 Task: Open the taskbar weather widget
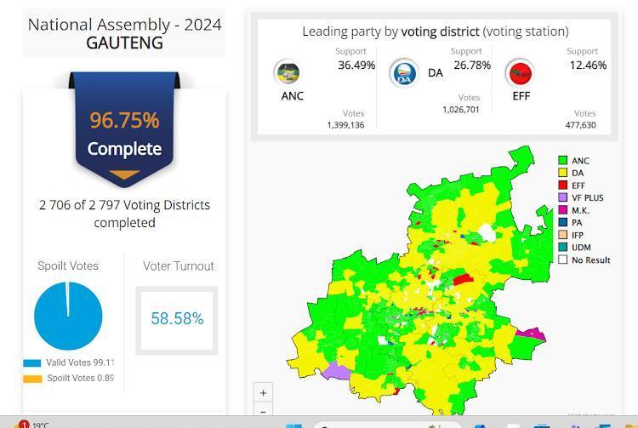pyautogui.click(x=34, y=425)
